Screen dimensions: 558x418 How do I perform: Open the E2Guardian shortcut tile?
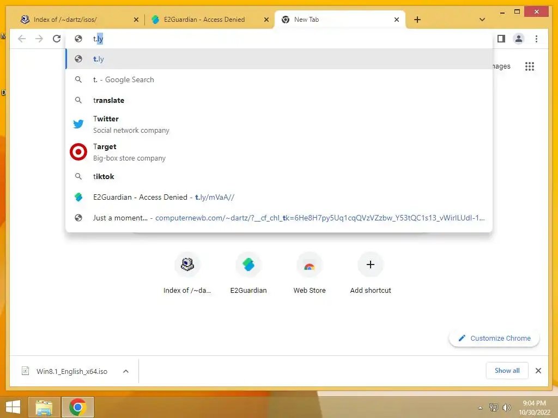248,274
